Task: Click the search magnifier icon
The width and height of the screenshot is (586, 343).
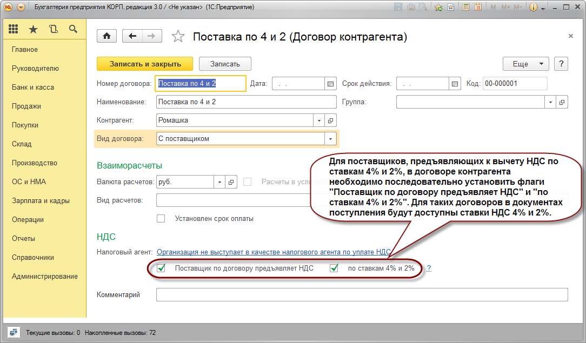Action: (73, 30)
